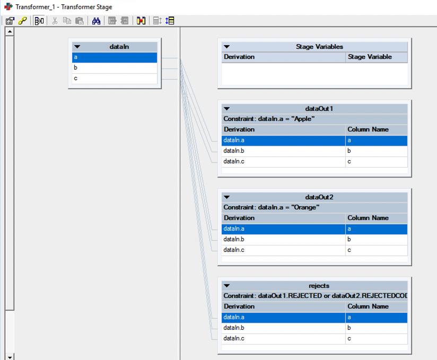Screen dimensions: 437x360
Task: Click the yellow chain constraints icon
Action: pyautogui.click(x=22, y=21)
